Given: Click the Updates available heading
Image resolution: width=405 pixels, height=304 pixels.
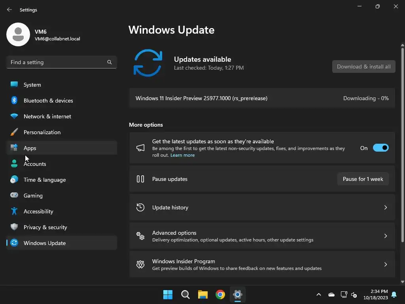Looking at the screenshot, I should click(x=202, y=59).
